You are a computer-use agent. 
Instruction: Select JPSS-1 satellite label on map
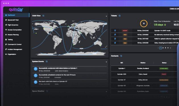(36, 29)
